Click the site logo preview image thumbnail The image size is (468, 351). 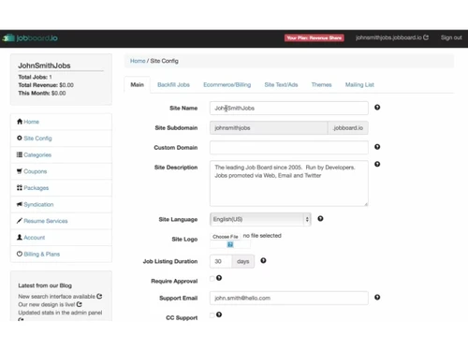[x=230, y=244]
